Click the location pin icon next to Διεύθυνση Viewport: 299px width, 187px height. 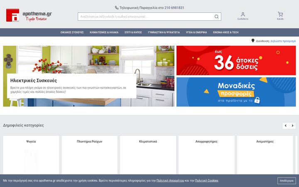click(x=253, y=41)
